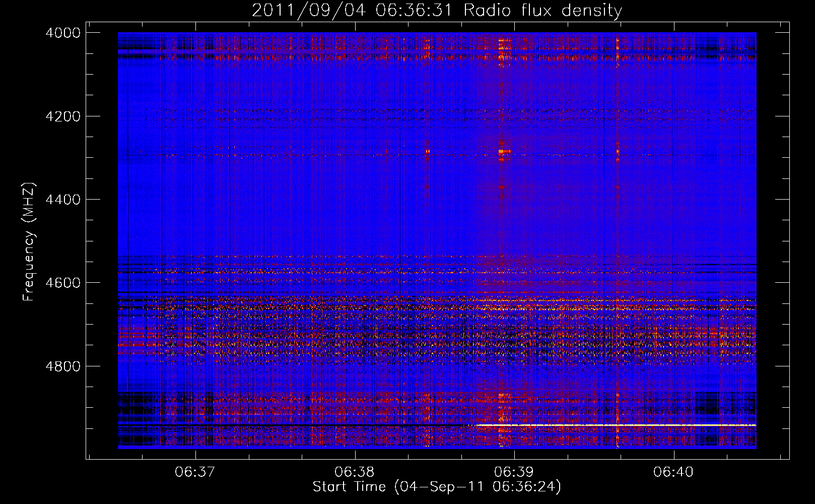Click the '4000' frequency axis label
The image size is (815, 504).
(x=63, y=33)
